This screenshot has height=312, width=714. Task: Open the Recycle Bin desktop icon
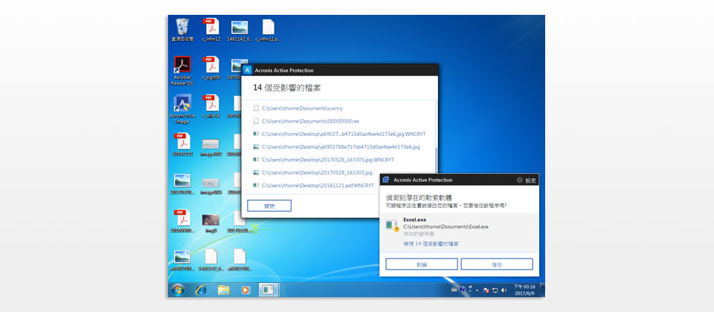point(182,30)
